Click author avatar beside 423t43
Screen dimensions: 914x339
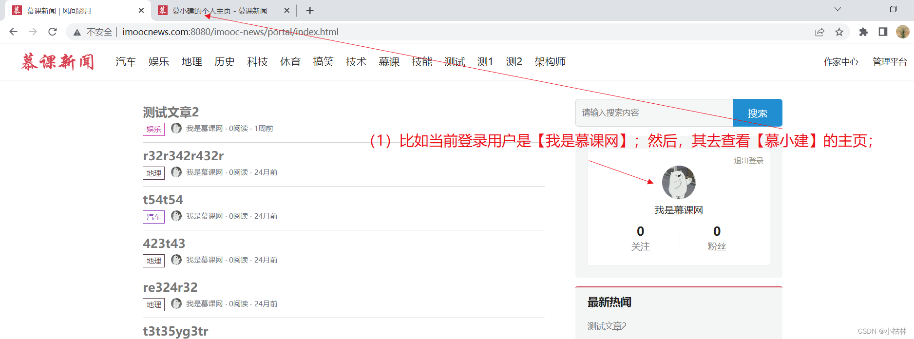click(176, 260)
